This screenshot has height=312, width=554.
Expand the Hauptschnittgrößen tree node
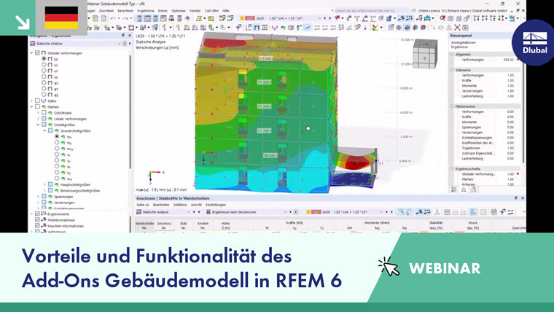tap(44, 184)
